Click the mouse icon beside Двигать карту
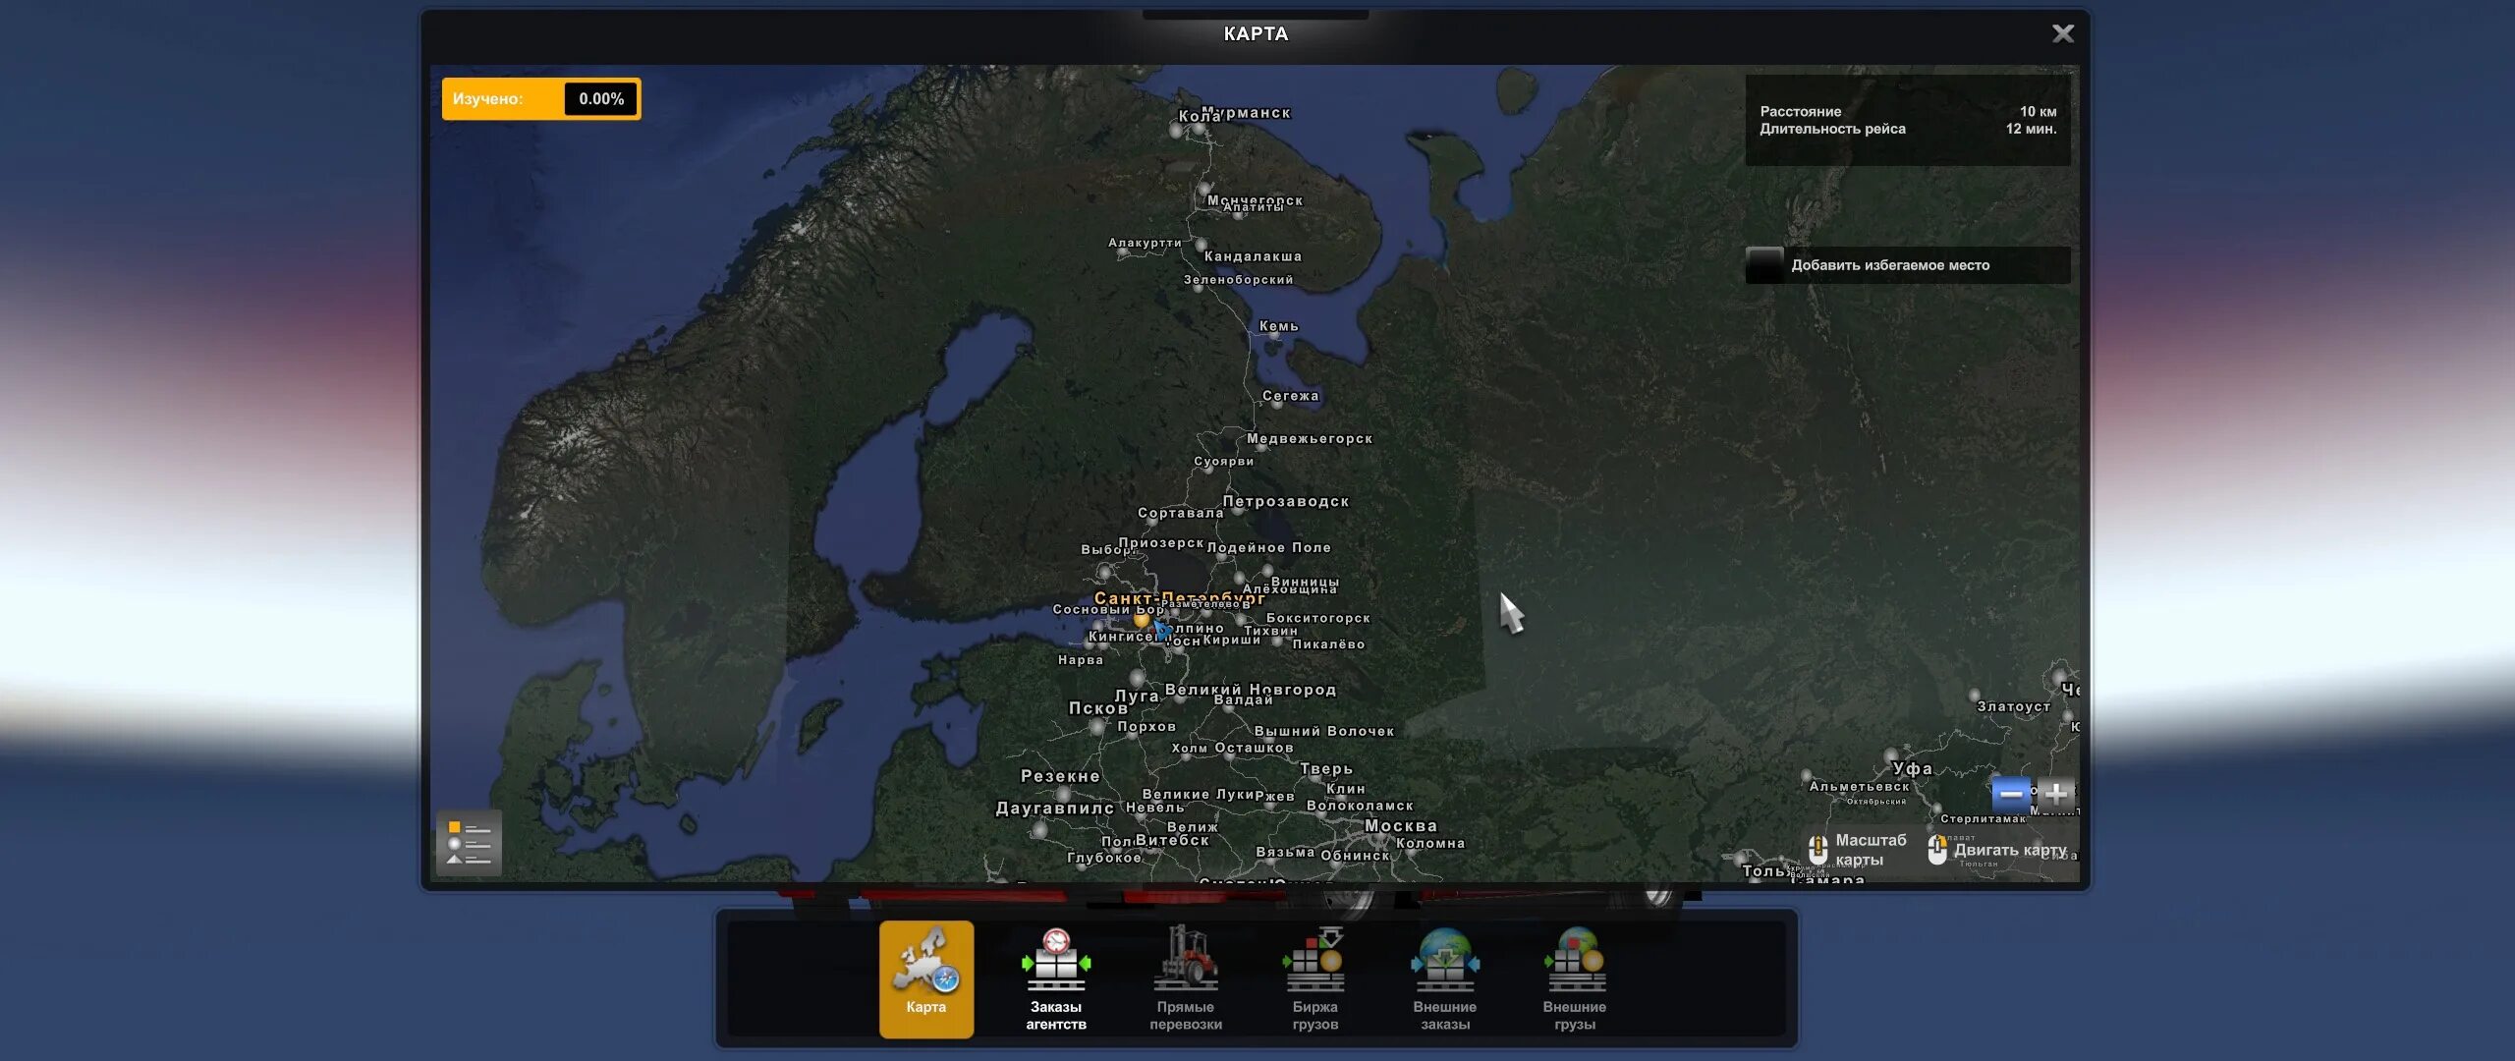 (x=1940, y=850)
